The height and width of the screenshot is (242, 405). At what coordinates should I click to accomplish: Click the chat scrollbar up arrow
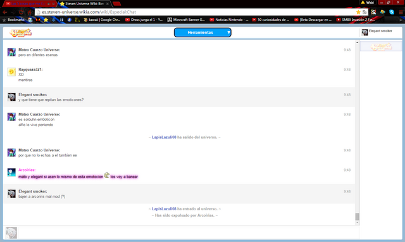pos(357,42)
